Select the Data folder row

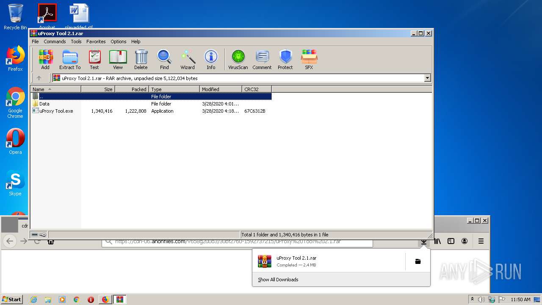(x=151, y=104)
